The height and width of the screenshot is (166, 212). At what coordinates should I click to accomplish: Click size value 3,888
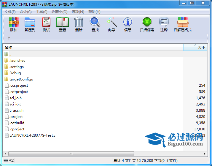tap(200, 110)
